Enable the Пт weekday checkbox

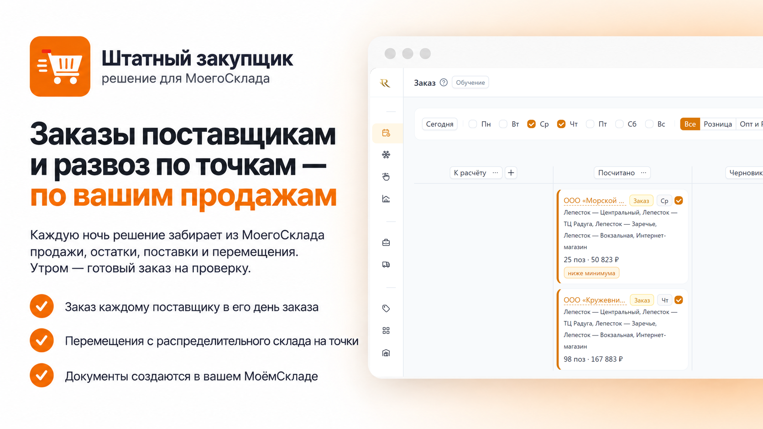point(590,124)
